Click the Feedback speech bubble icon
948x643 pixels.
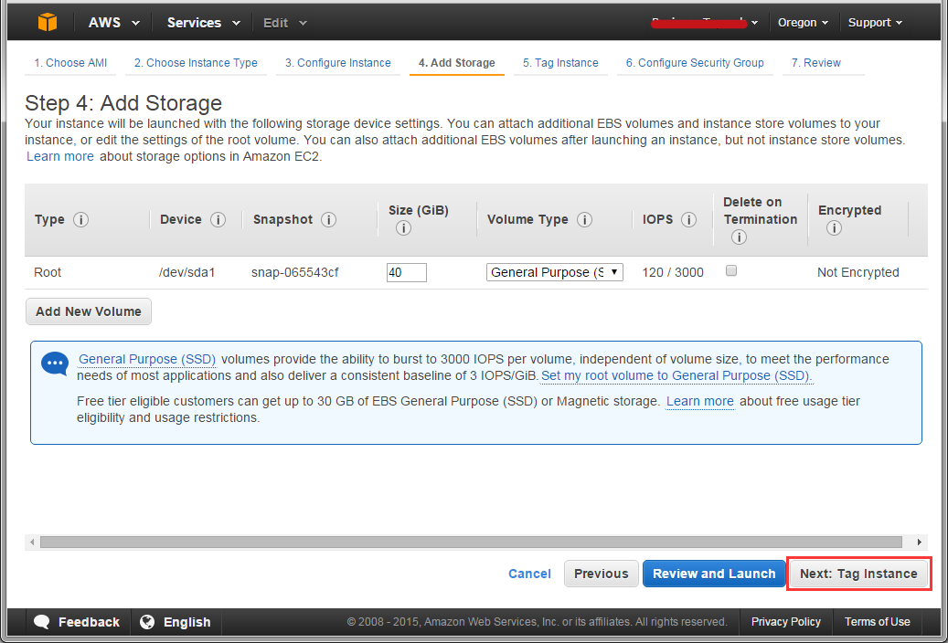pos(42,622)
